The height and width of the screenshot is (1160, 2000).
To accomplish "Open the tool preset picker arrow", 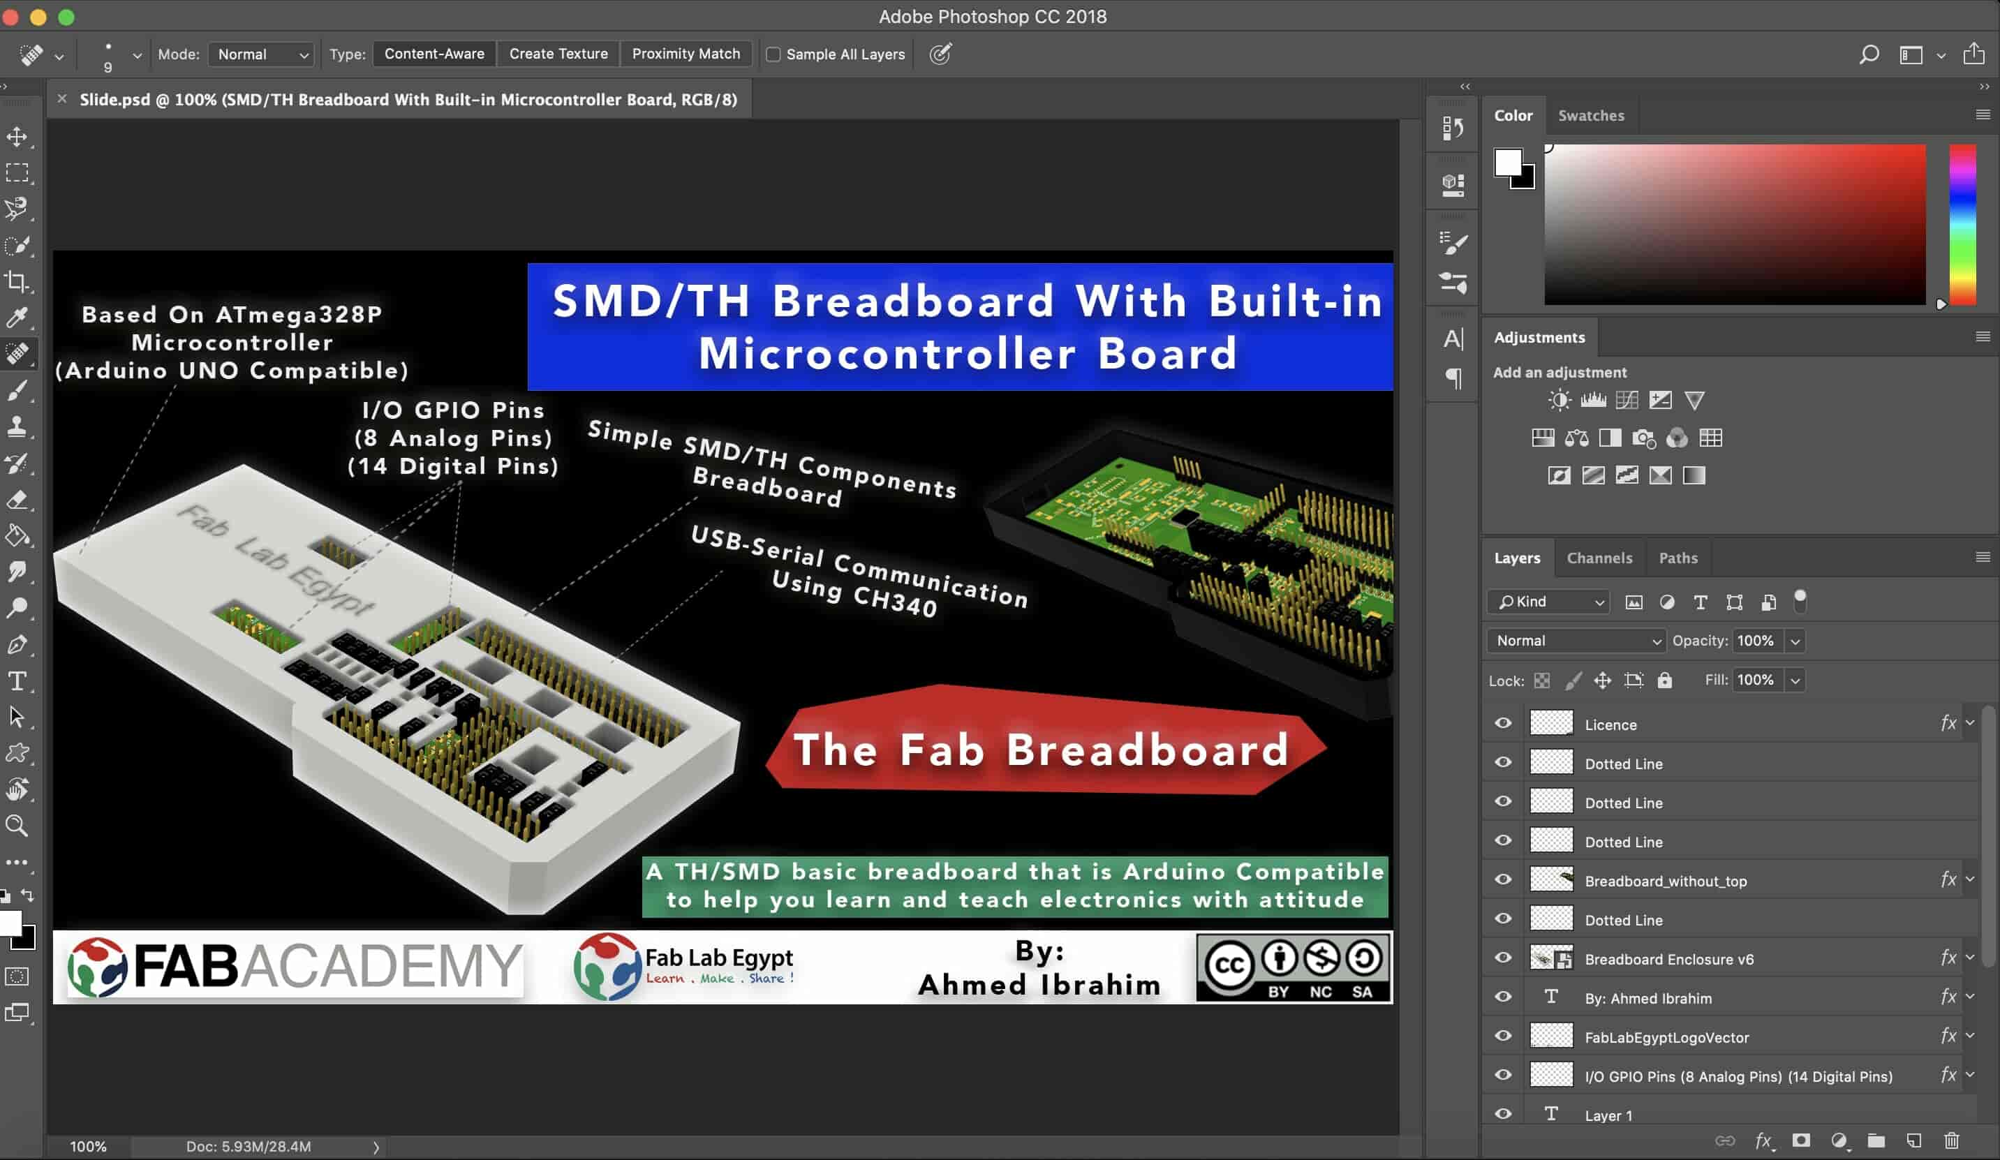I will [59, 56].
